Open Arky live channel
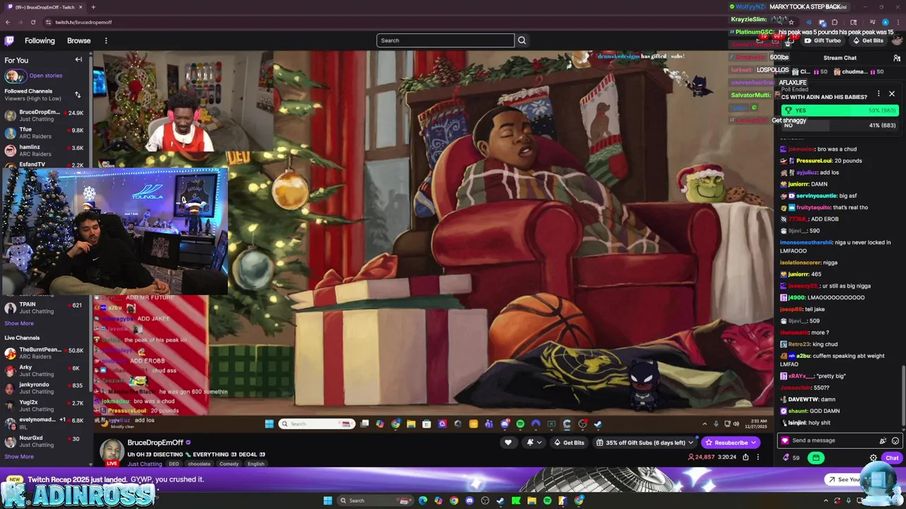 coord(44,370)
